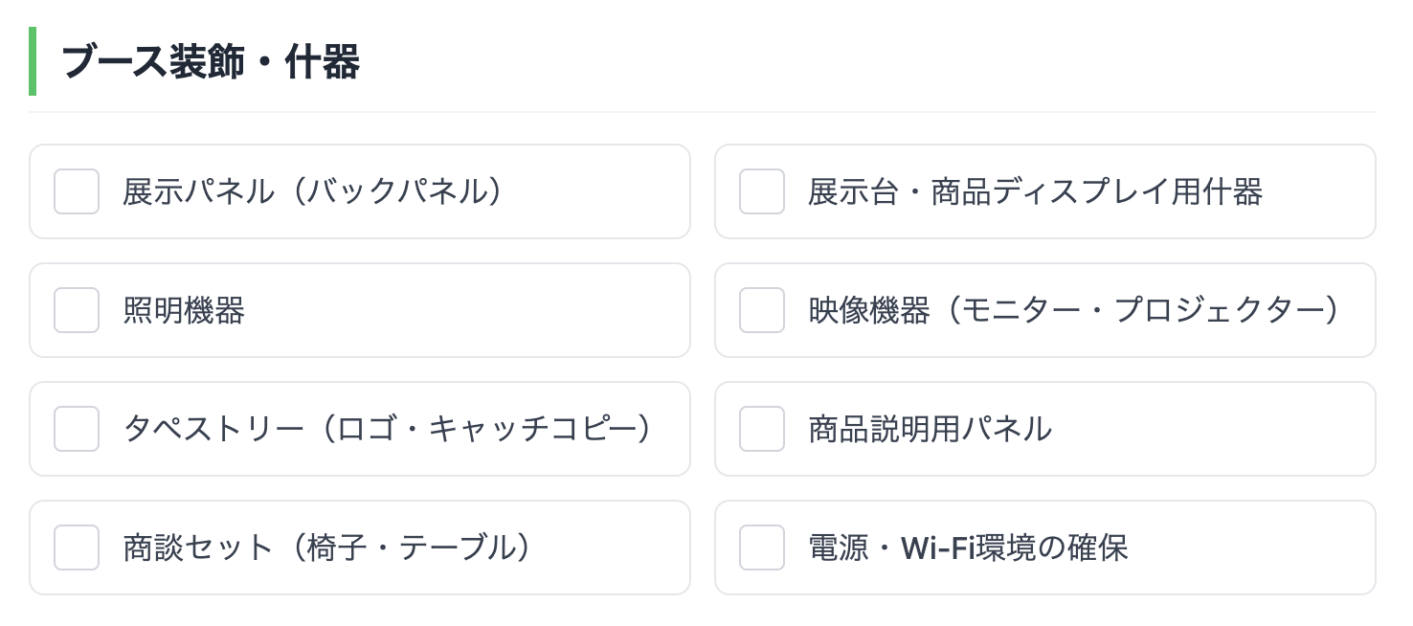
Task: Click the 映像機器(モニター・プロジェクター) label text
Action: (1074, 310)
